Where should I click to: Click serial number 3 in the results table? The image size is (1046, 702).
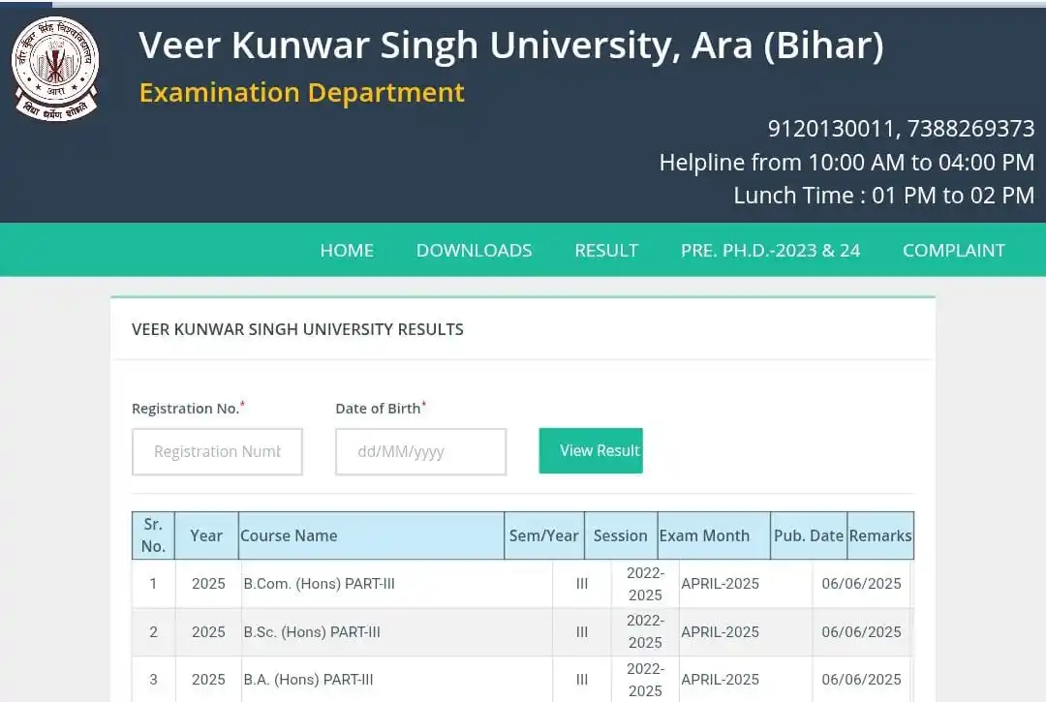[x=153, y=680]
